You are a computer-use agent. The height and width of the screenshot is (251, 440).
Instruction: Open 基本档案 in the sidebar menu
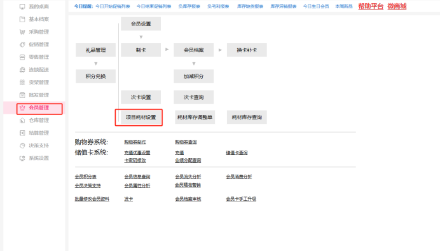click(39, 19)
